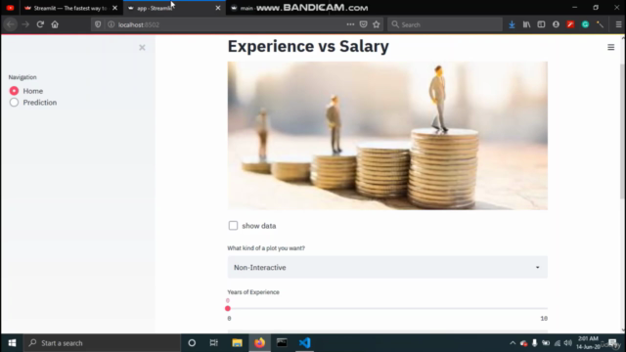Click the Years of Experience slider handle
Screen dimensions: 626x352
point(228,309)
